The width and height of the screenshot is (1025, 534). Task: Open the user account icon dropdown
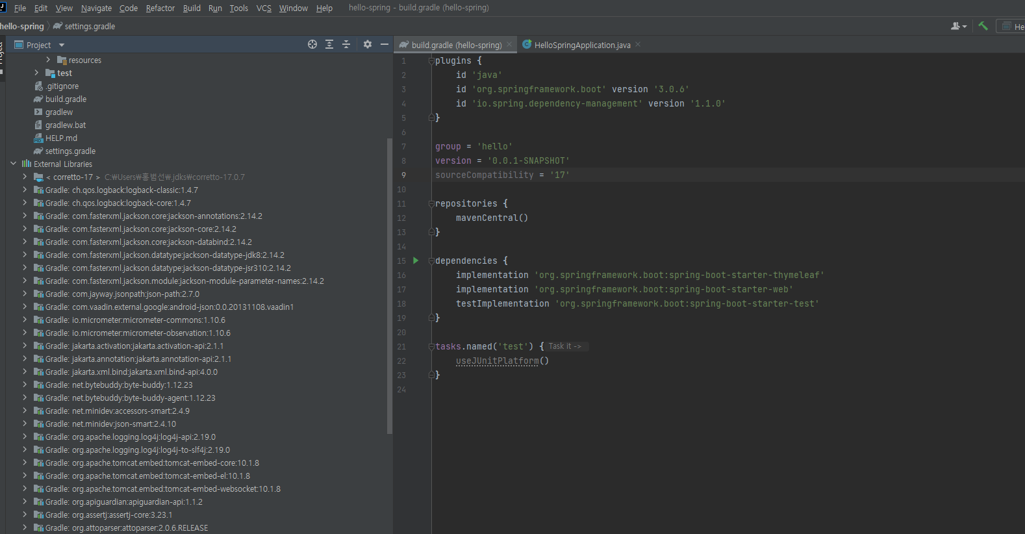coord(959,26)
